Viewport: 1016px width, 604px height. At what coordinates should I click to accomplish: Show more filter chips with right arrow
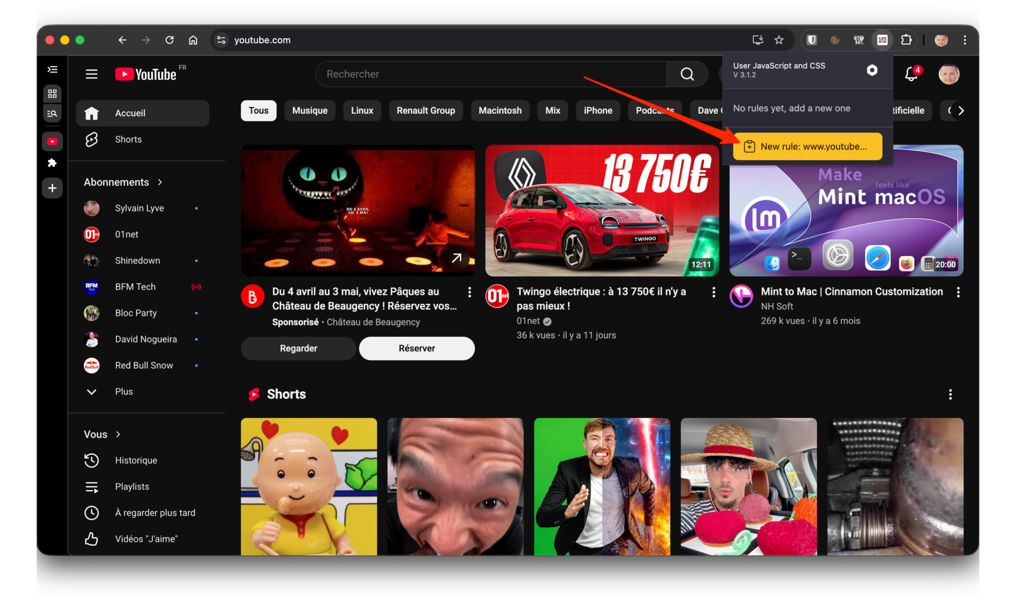click(961, 111)
